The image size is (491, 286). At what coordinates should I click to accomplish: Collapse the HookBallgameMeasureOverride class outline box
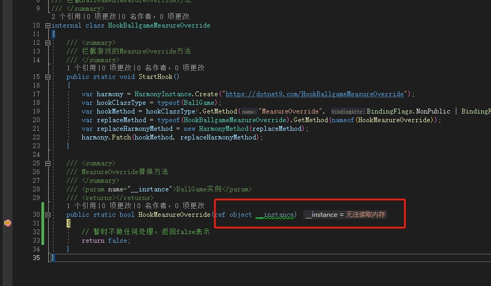[48, 25]
